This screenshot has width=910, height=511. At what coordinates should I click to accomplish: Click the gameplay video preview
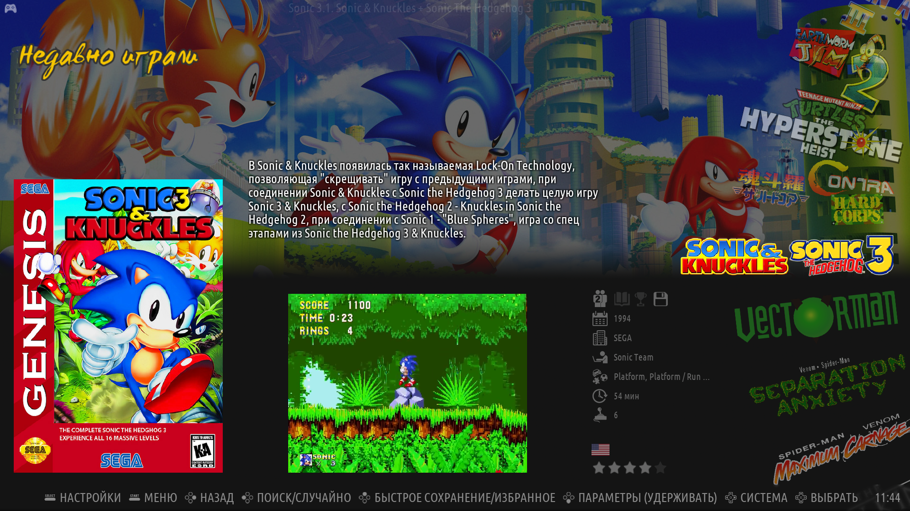(x=407, y=383)
